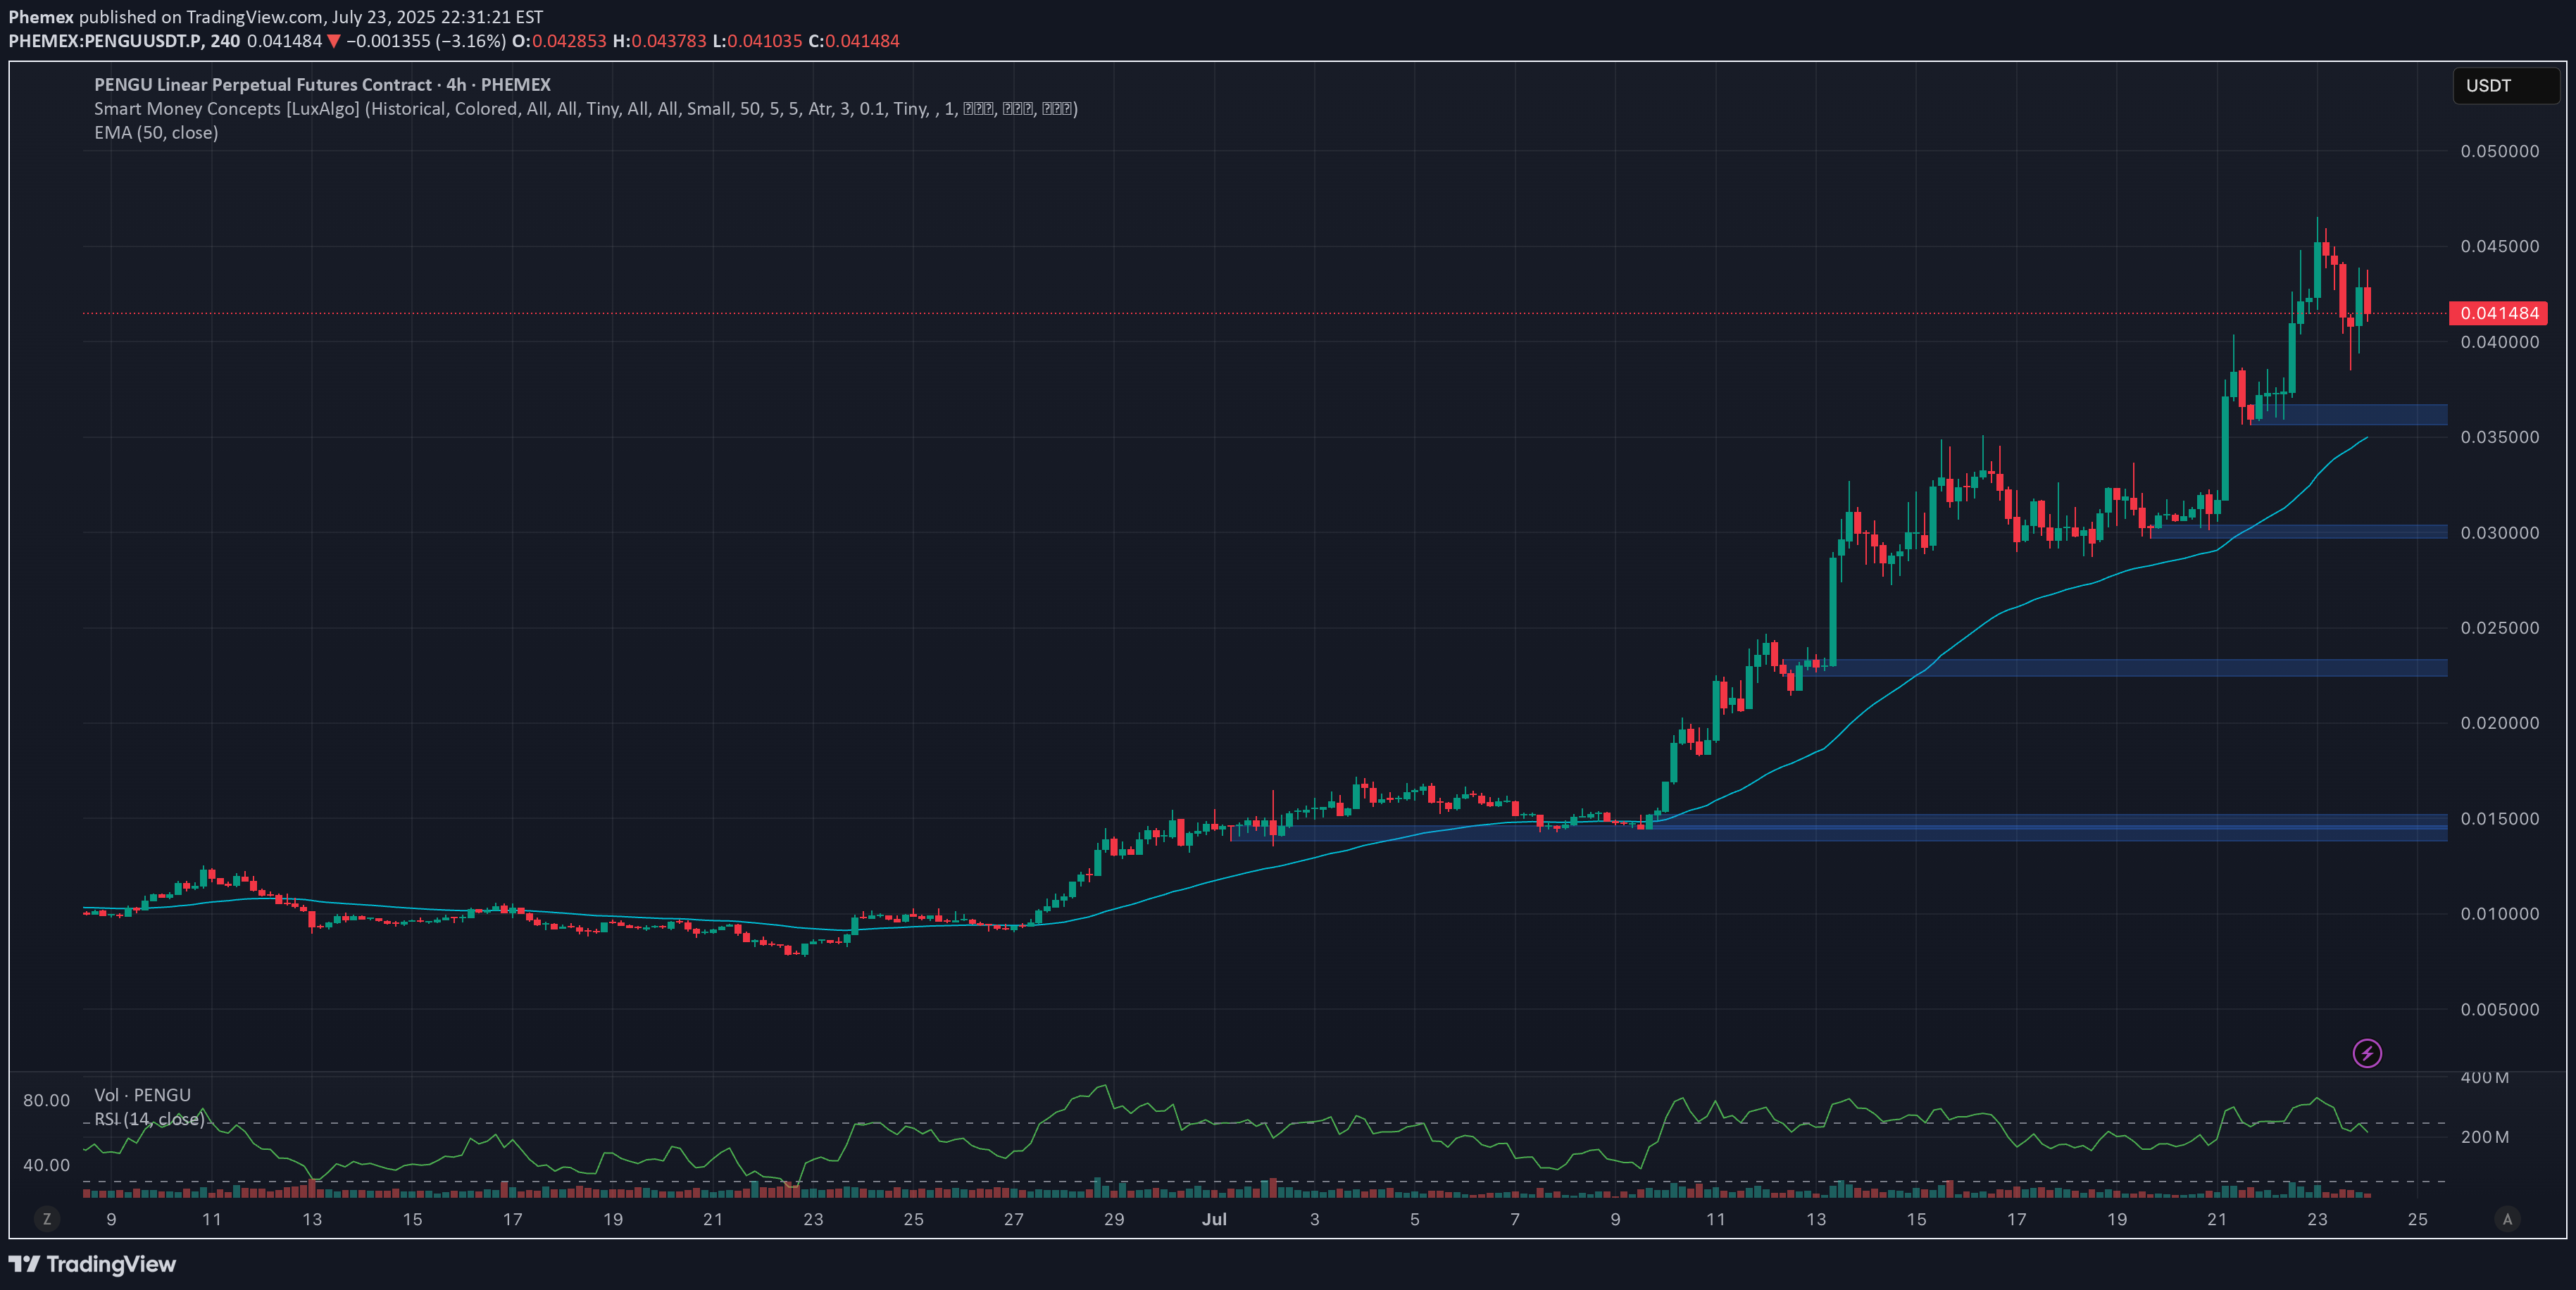Click the Phemex published on TradingView.com header line
This screenshot has width=2576, height=1290.
(276, 17)
